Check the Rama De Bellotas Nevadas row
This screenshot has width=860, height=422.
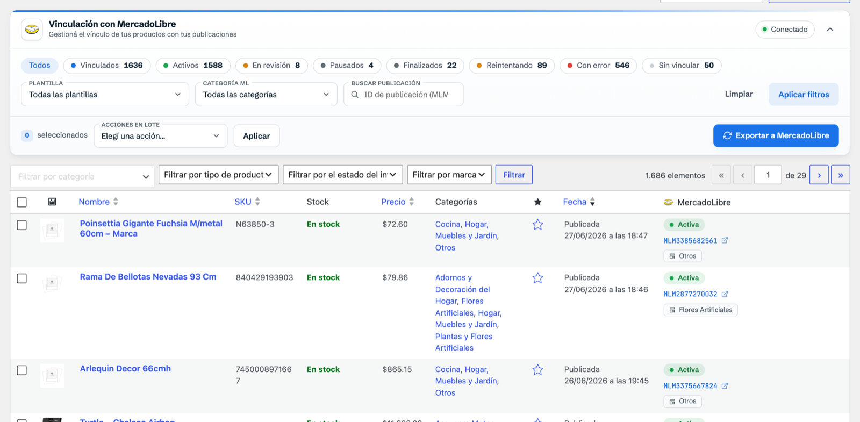tap(21, 278)
